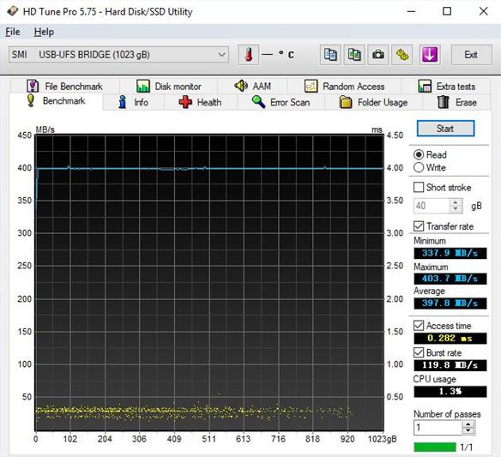Switch to the Health tab
Viewport: 501px width, 457px height.
pos(201,102)
